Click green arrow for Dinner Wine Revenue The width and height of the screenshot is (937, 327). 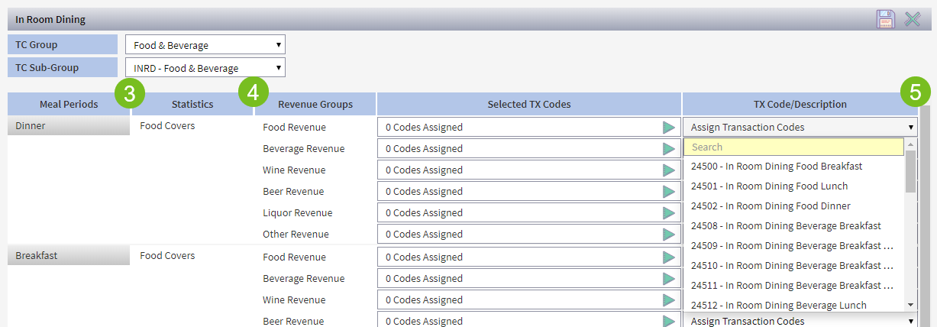(669, 170)
